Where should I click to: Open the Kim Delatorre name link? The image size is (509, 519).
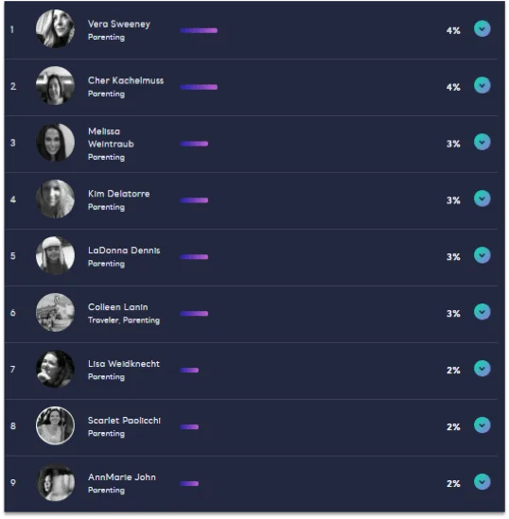[118, 194]
